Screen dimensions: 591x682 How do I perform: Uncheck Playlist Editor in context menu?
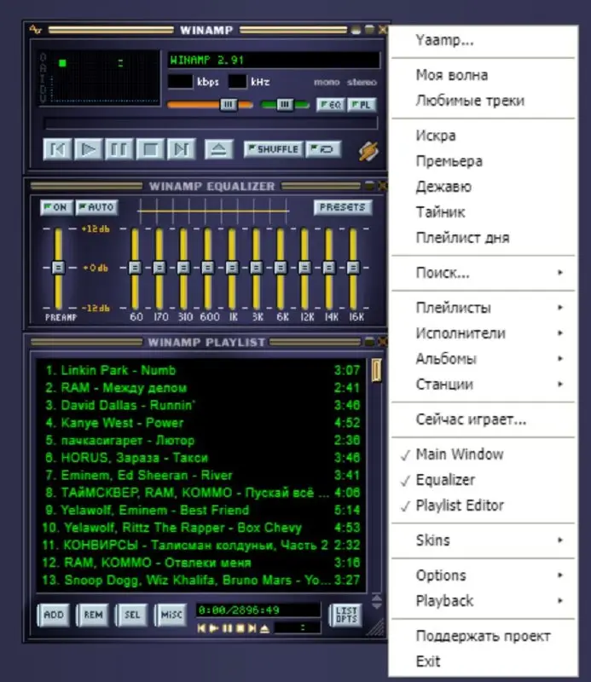tap(483, 506)
